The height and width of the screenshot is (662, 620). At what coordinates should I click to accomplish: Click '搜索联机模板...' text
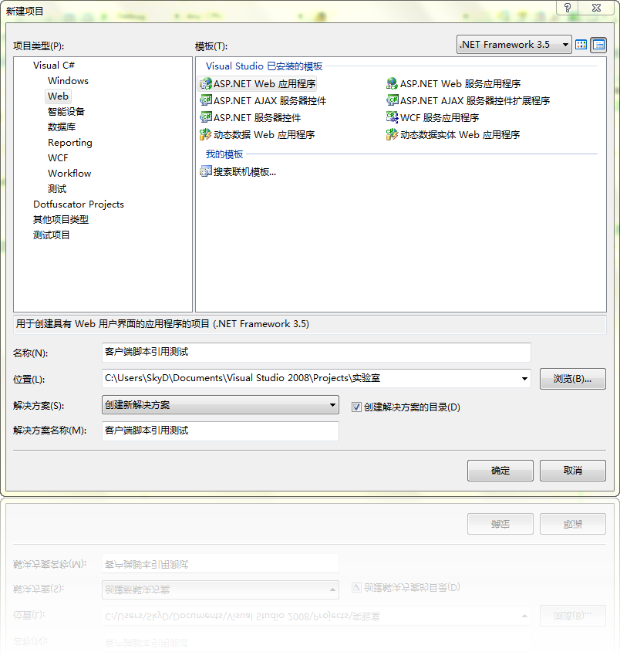pyautogui.click(x=244, y=172)
